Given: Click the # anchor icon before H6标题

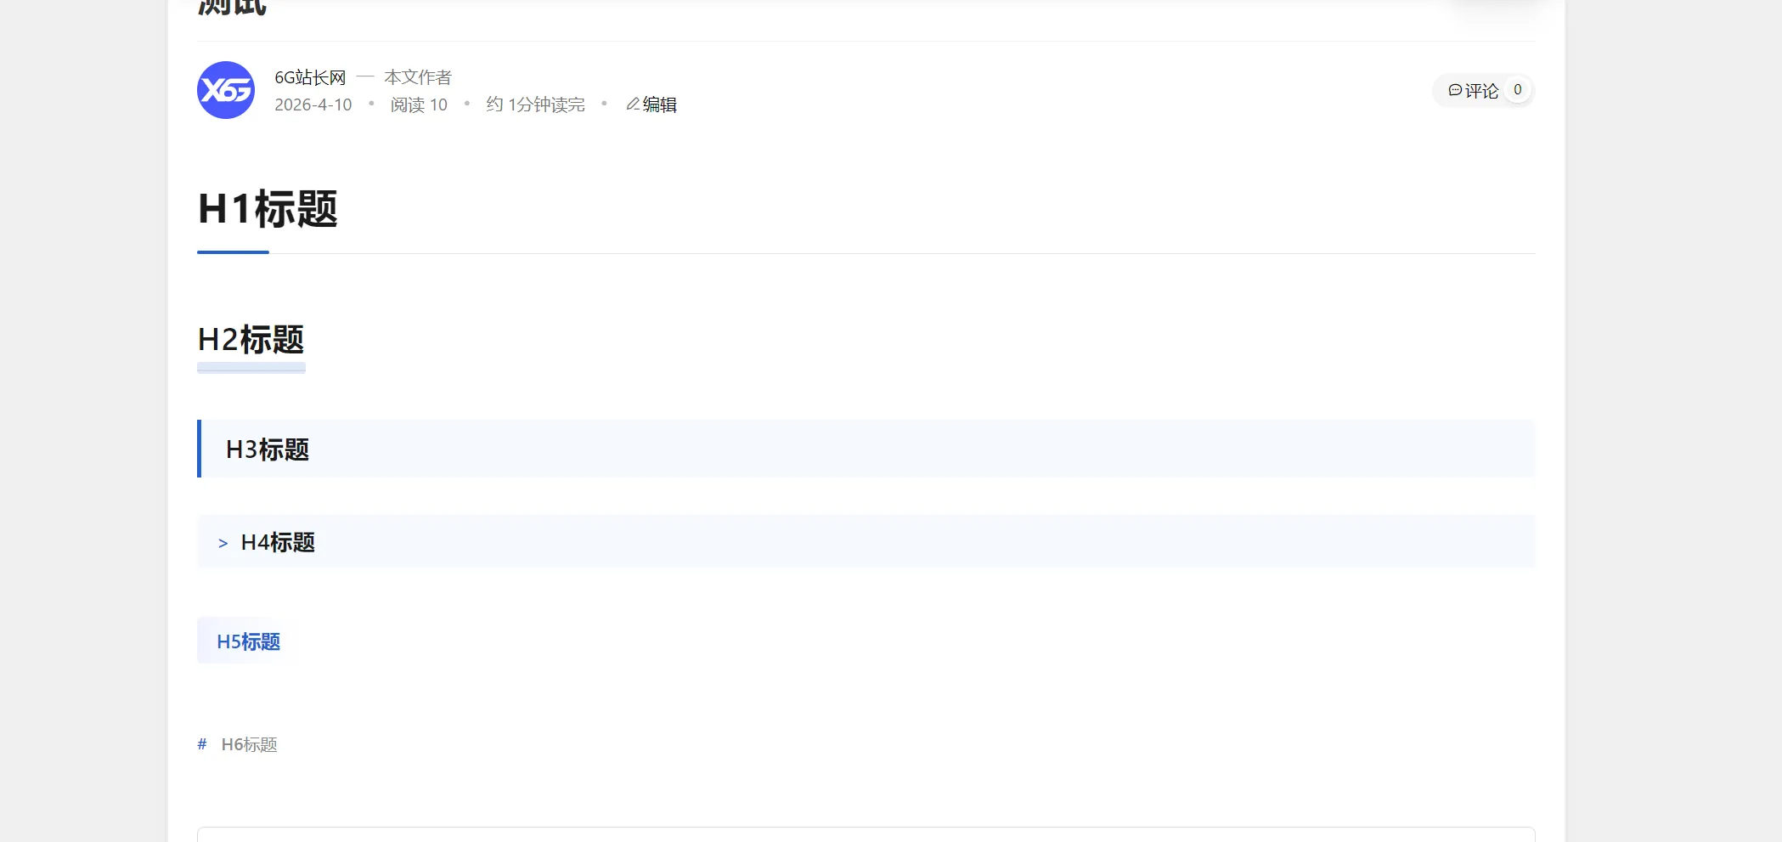Looking at the screenshot, I should tap(201, 744).
